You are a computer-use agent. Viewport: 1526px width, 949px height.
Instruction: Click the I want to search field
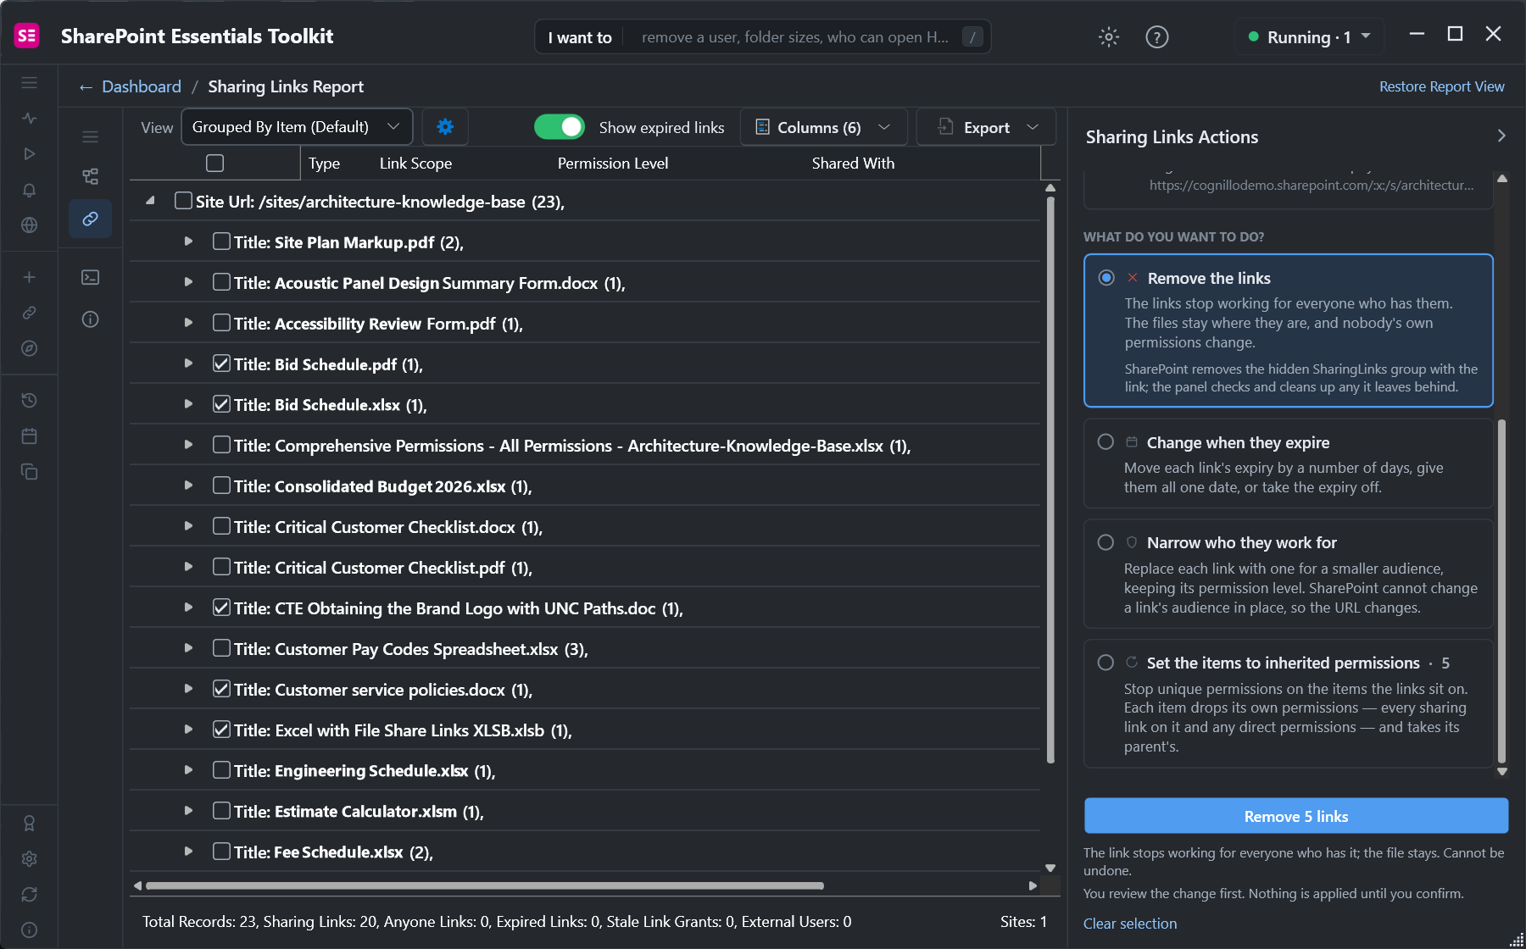(763, 37)
